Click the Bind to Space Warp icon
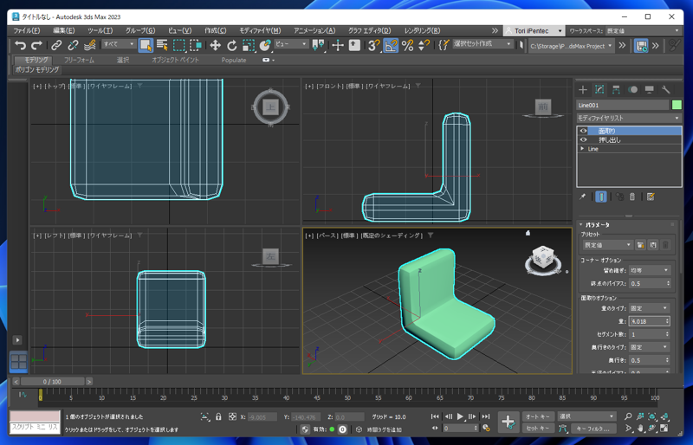This screenshot has height=445, width=693. [90, 45]
